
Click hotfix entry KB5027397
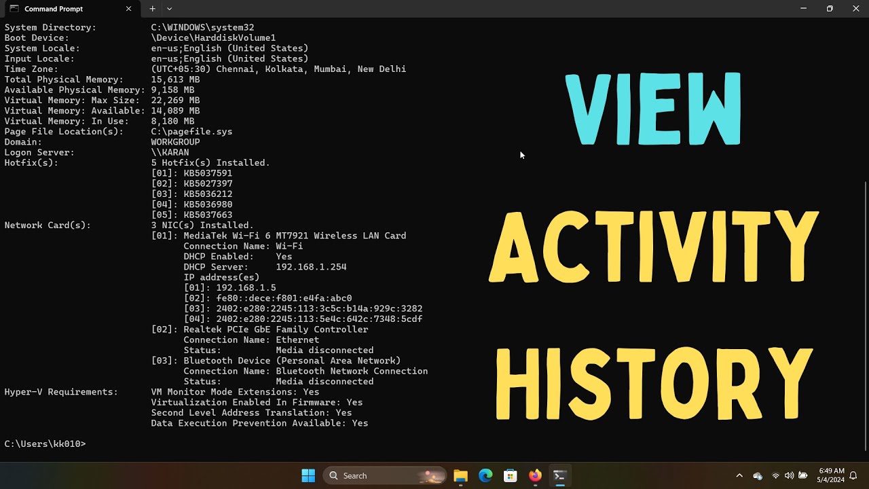click(208, 183)
